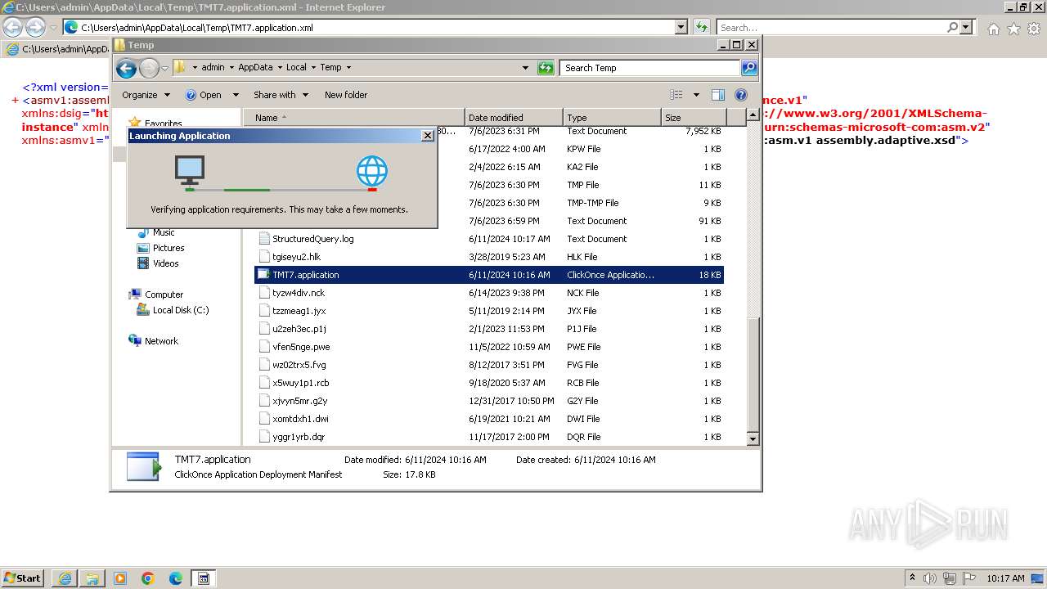Expand the address bar history dropdown in Explorer

point(525,68)
